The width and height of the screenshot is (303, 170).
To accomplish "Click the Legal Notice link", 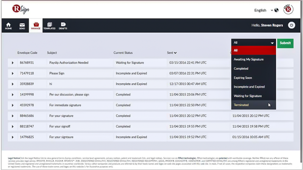I will pos(14,158).
